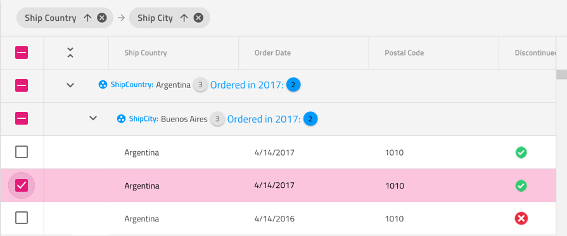Remove the Ship Country grouping chip

tap(102, 18)
